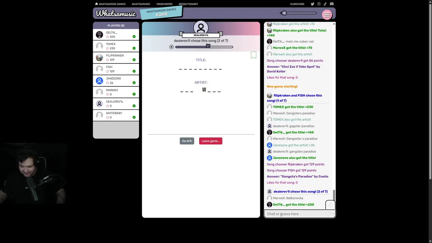Click green check beside DEALEREV1L
Viewport: 432px width, 243px height.
[x=134, y=106]
